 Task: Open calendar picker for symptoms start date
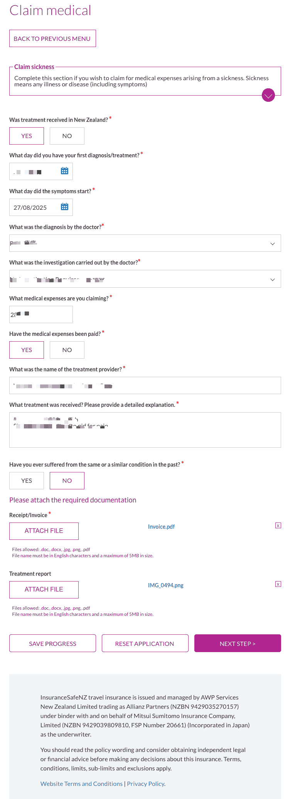(64, 207)
